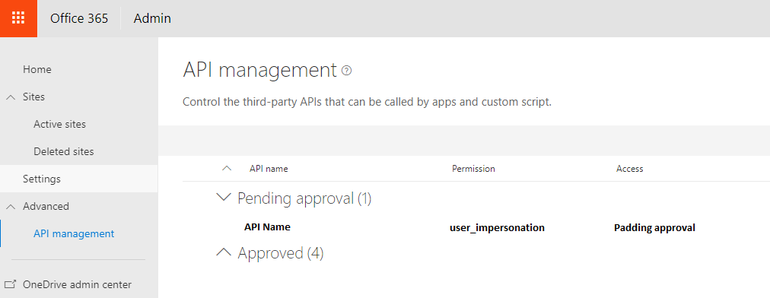The image size is (770, 298).
Task: Collapse the Pending approval section
Action: click(x=224, y=198)
